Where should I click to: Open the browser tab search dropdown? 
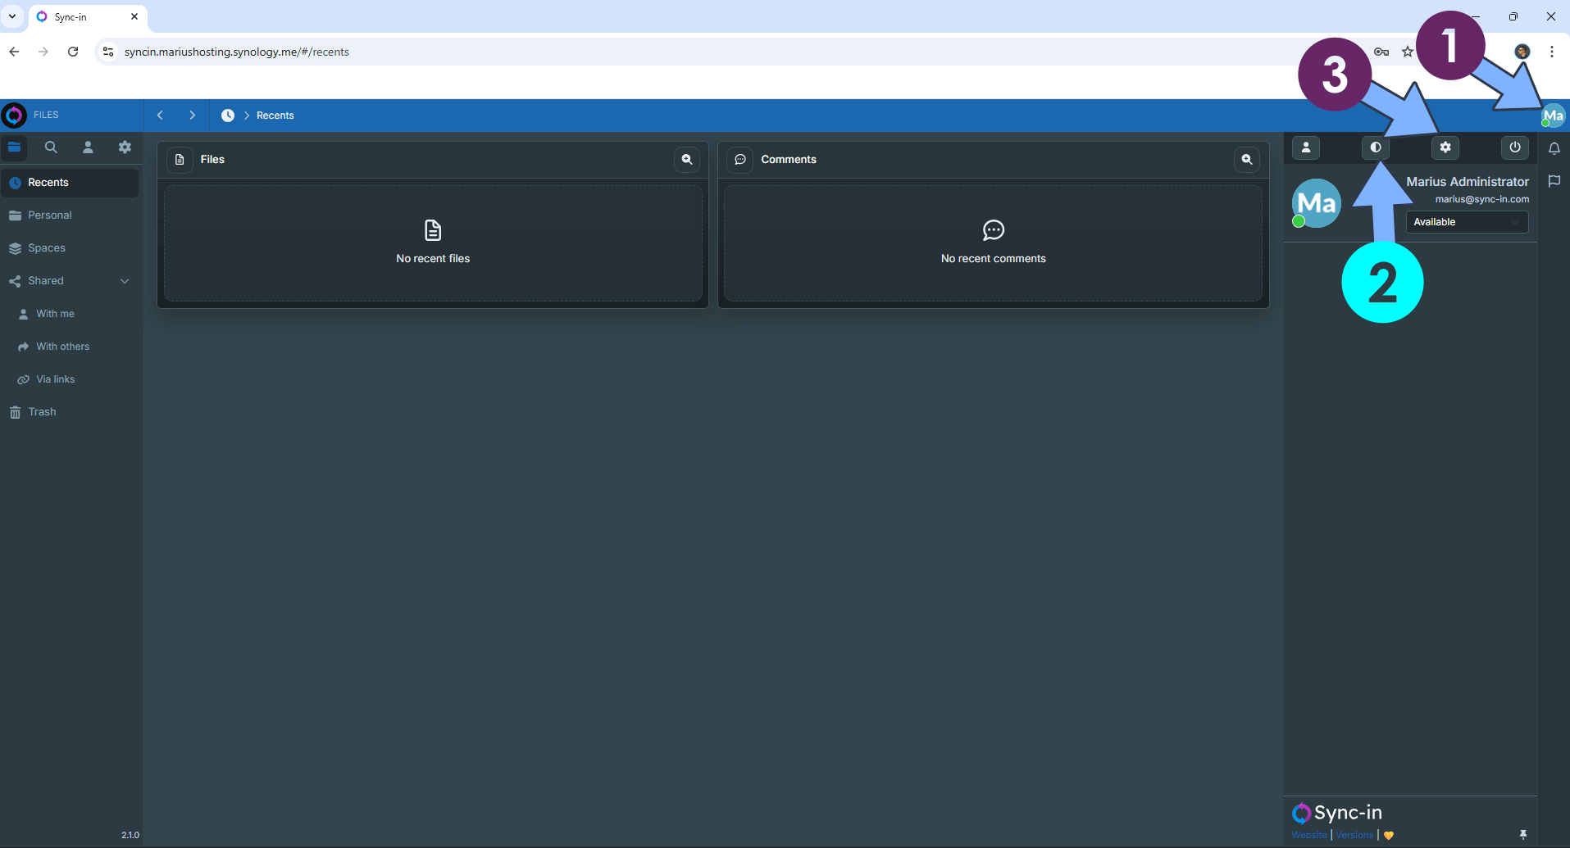click(12, 16)
